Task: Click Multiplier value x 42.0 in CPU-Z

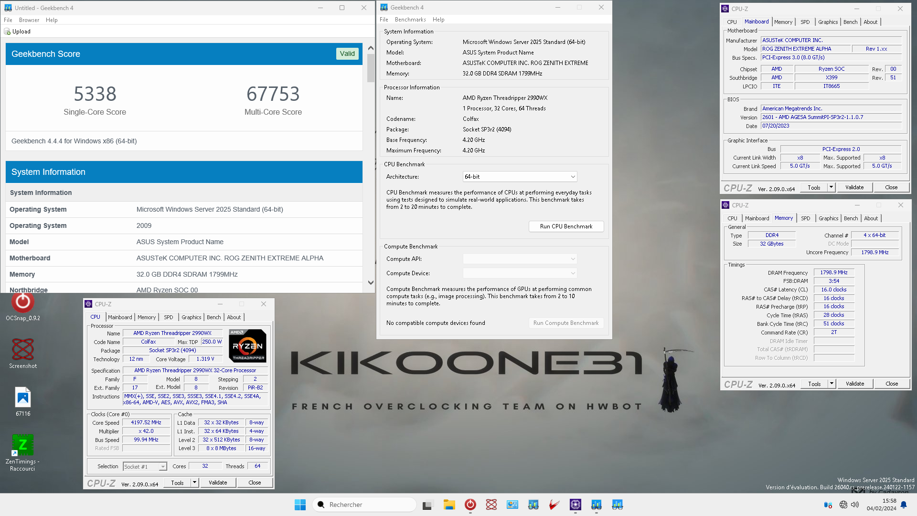Action: coord(146,431)
